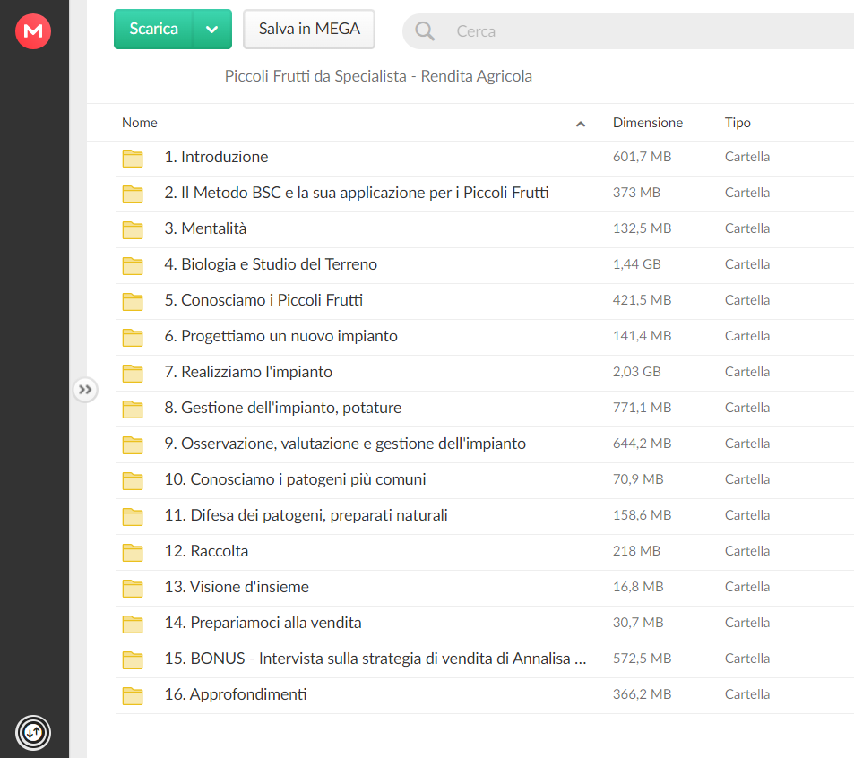Open the transfers icon in the sidebar
This screenshot has width=854, height=758.
pyautogui.click(x=33, y=732)
